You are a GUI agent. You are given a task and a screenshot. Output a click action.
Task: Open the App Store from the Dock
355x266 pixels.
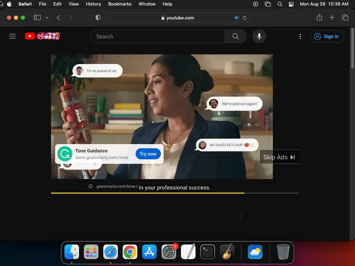coord(149,252)
